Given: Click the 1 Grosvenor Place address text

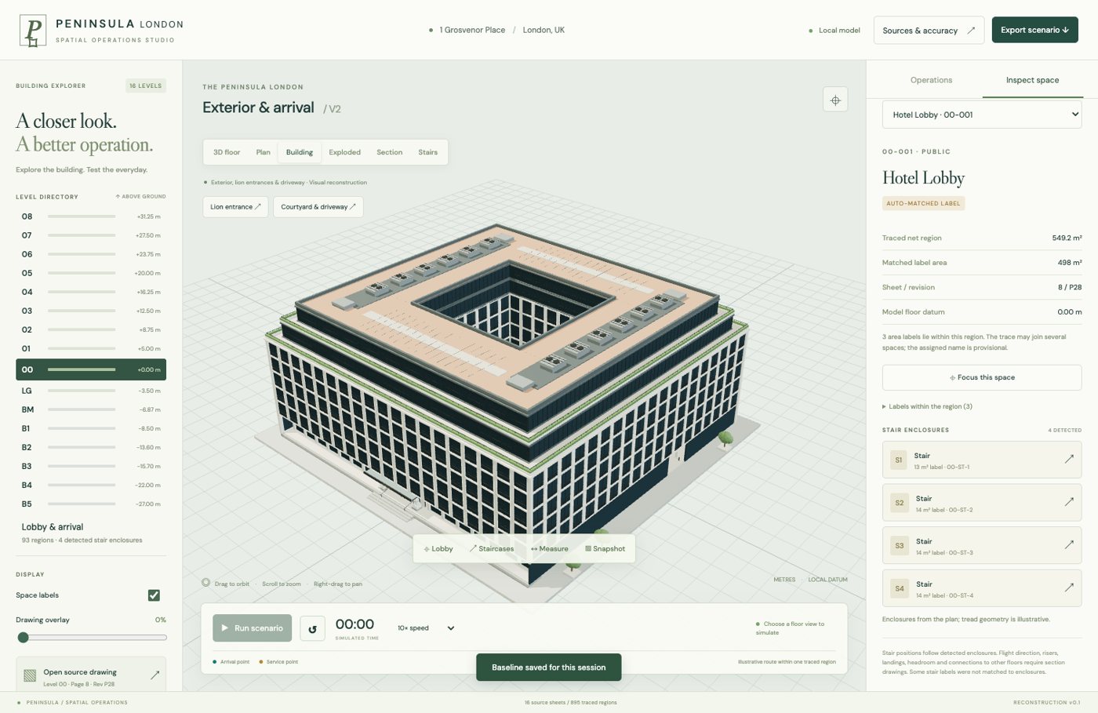Looking at the screenshot, I should (x=472, y=30).
